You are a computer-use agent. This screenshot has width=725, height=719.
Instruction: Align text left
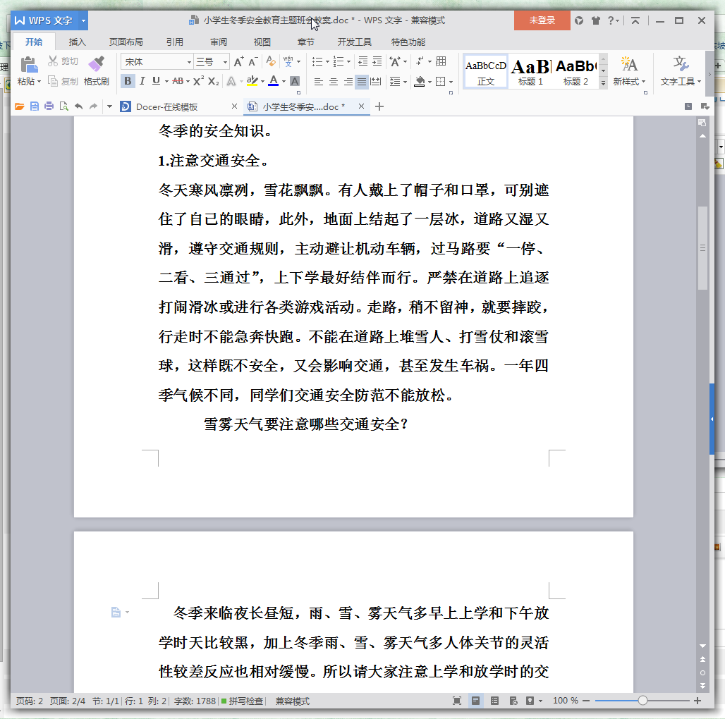coord(319,82)
